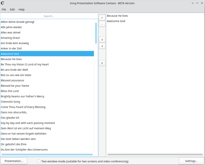This screenshot has height=165, width=205.
Task: Close the Cantara window
Action: click(202, 3)
